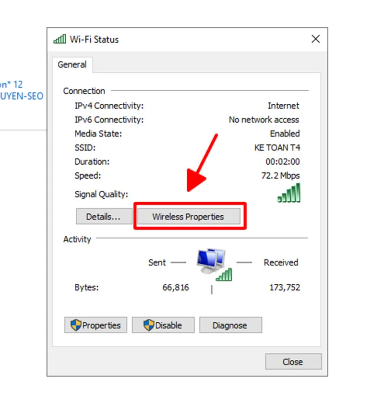384x403 pixels.
Task: Click the shield icon on Disable button
Action: click(149, 325)
